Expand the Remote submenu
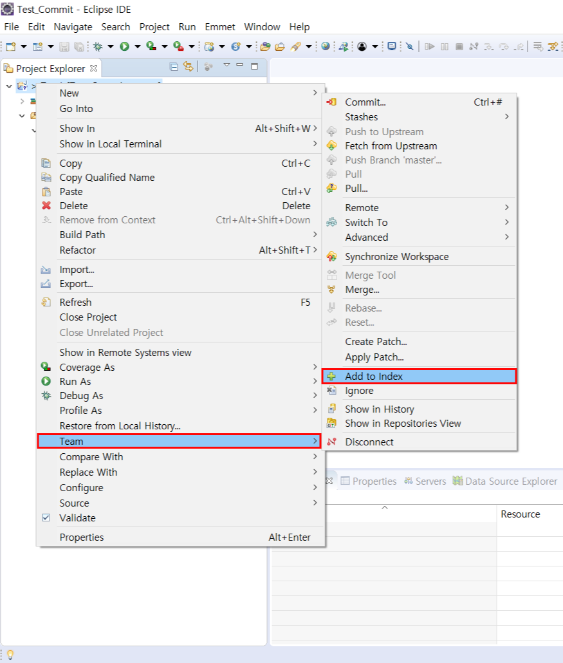The width and height of the screenshot is (563, 663). click(419, 208)
